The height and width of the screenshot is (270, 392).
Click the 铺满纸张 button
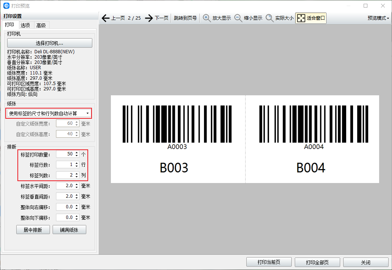[x=69, y=230]
